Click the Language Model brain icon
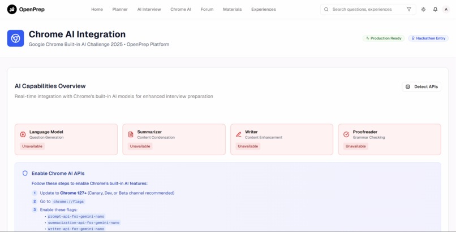Viewport: 456px width, 232px height. 23,134
